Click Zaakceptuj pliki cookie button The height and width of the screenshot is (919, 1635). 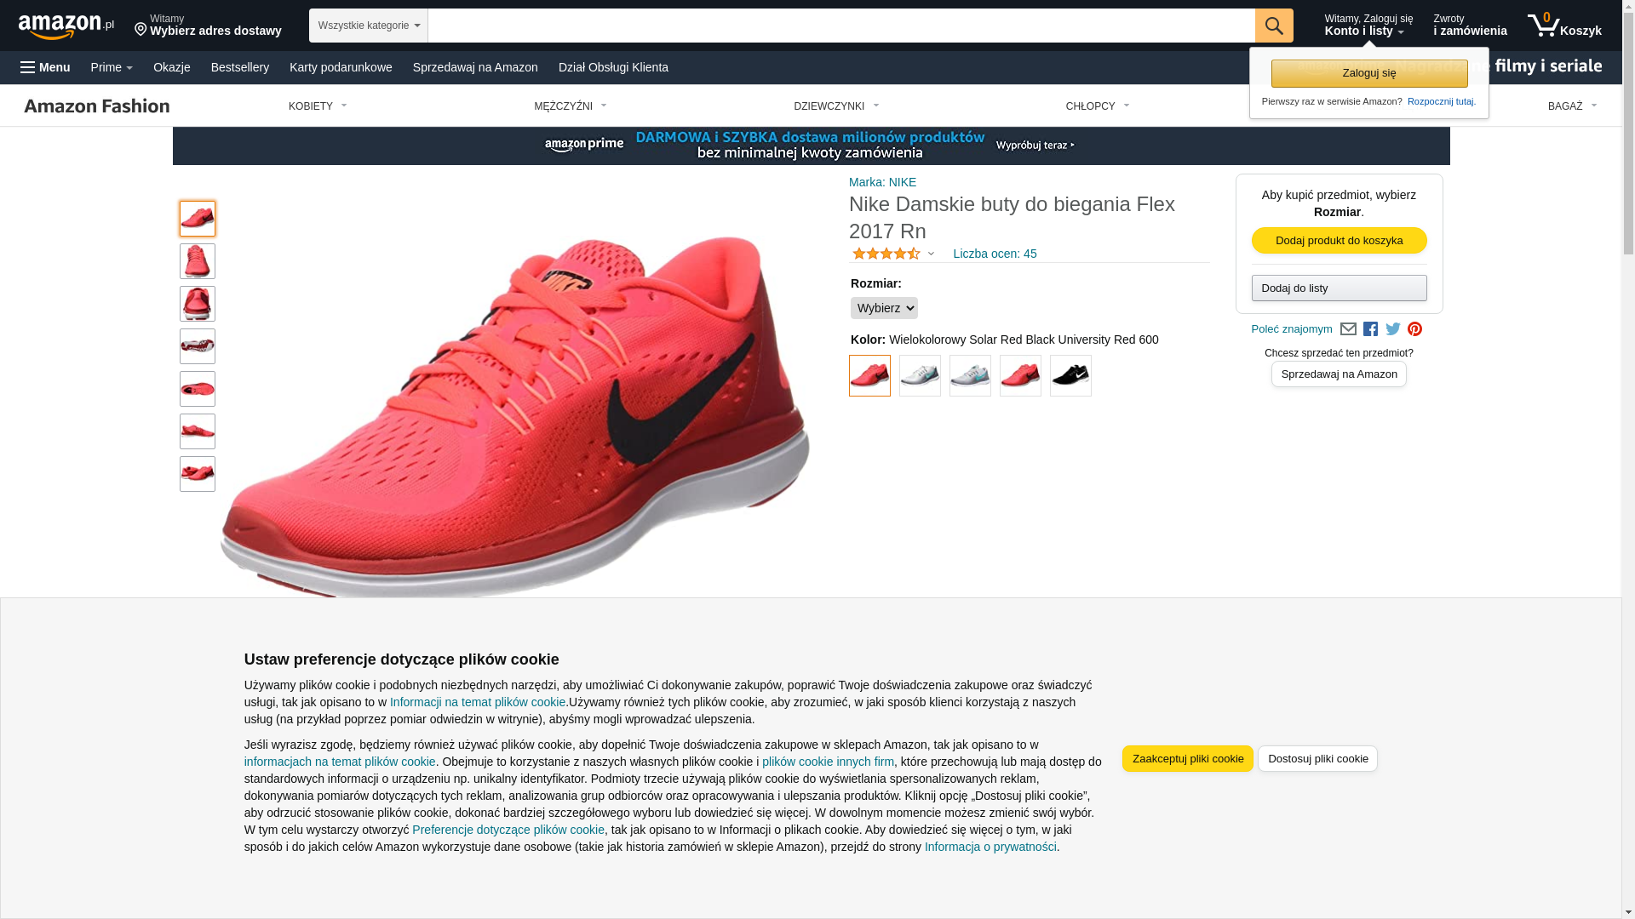coord(1187,759)
